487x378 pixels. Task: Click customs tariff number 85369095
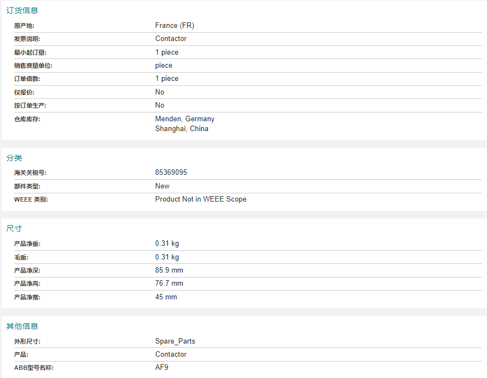coord(171,173)
